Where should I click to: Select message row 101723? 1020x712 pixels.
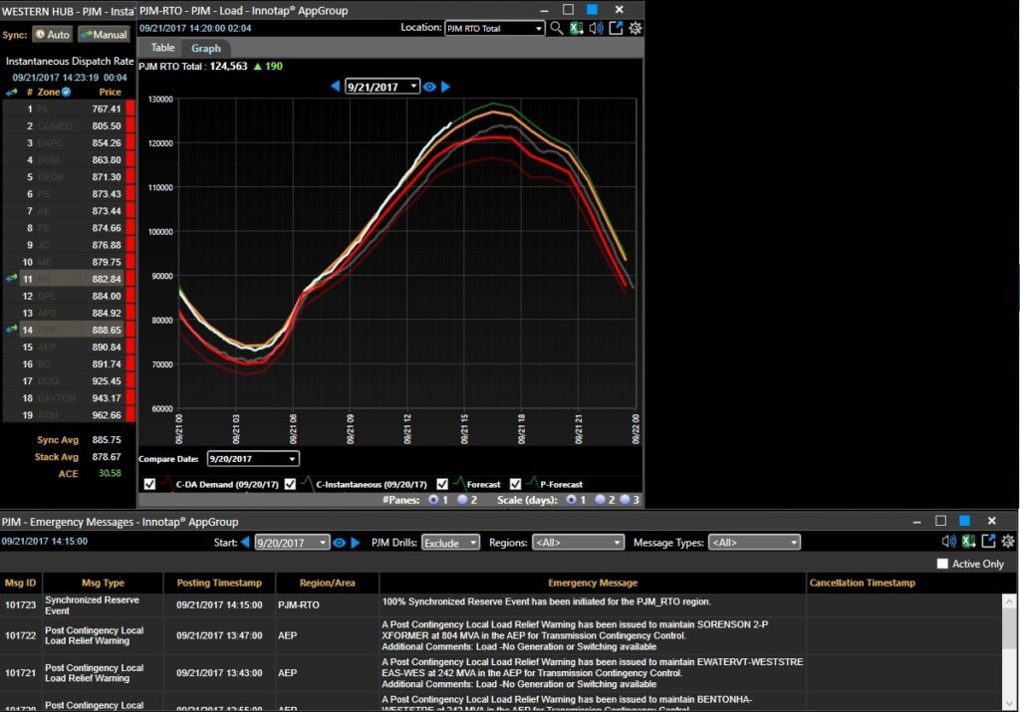coord(501,604)
